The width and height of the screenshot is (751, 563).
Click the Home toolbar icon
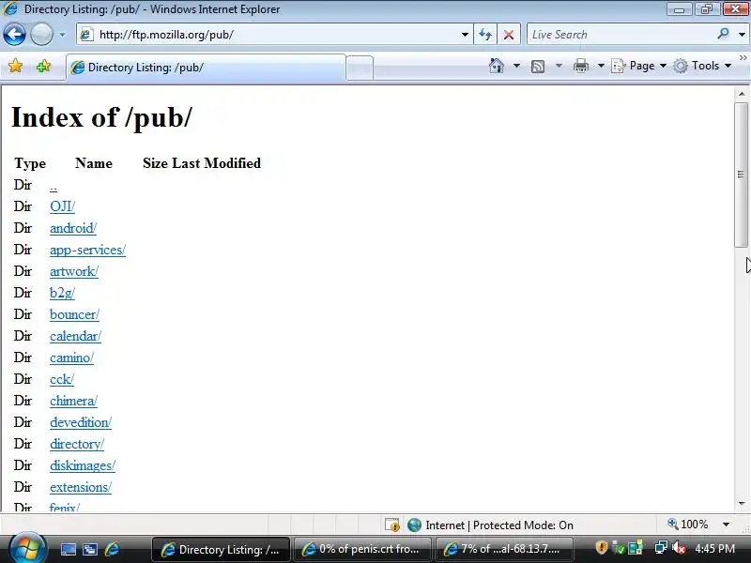coord(497,66)
